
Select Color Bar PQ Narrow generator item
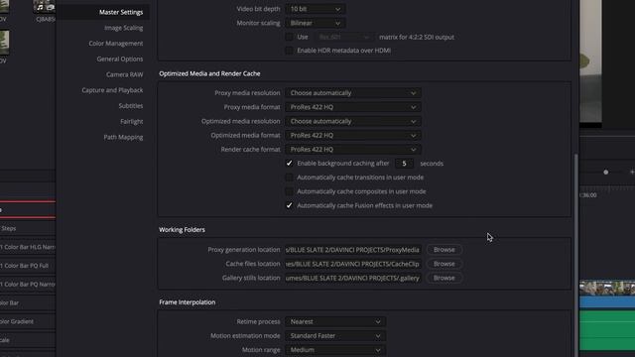28,285
